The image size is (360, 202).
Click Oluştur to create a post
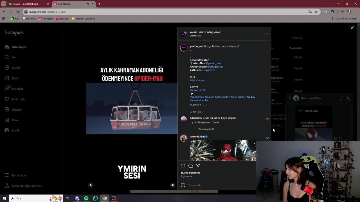13,110
